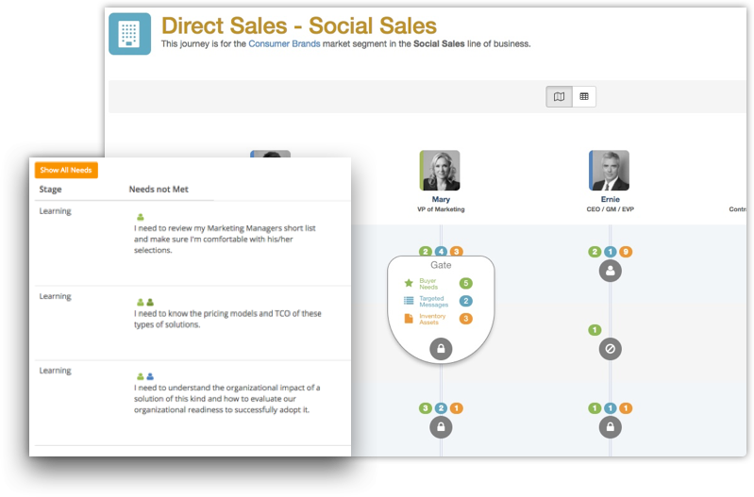Click green badge 2 above the Gate
The width and height of the screenshot is (754, 497).
click(425, 252)
